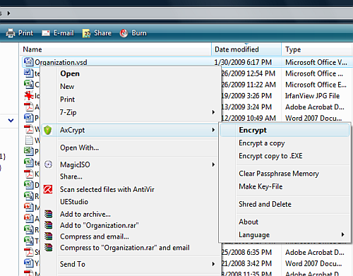This screenshot has width=353, height=276.
Task: Open AxCrypt About entry
Action: (x=249, y=222)
